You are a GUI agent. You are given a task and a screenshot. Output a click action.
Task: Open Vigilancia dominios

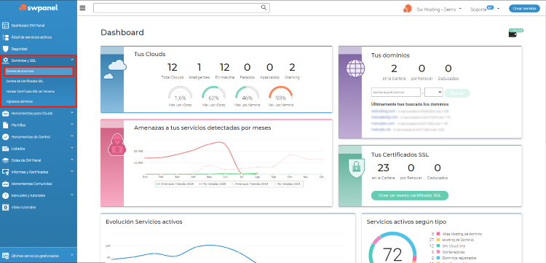20,101
